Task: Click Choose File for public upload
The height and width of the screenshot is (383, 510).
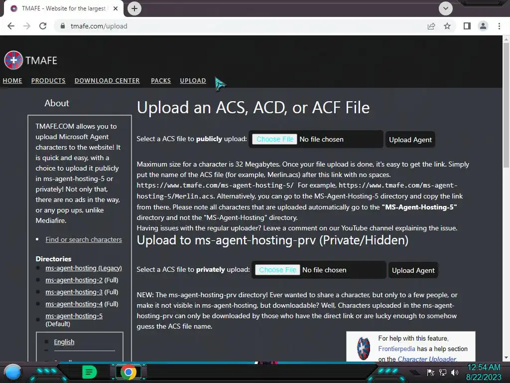Action: tap(274, 140)
